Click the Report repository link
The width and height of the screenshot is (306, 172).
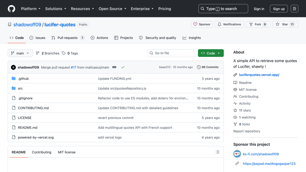(x=247, y=131)
